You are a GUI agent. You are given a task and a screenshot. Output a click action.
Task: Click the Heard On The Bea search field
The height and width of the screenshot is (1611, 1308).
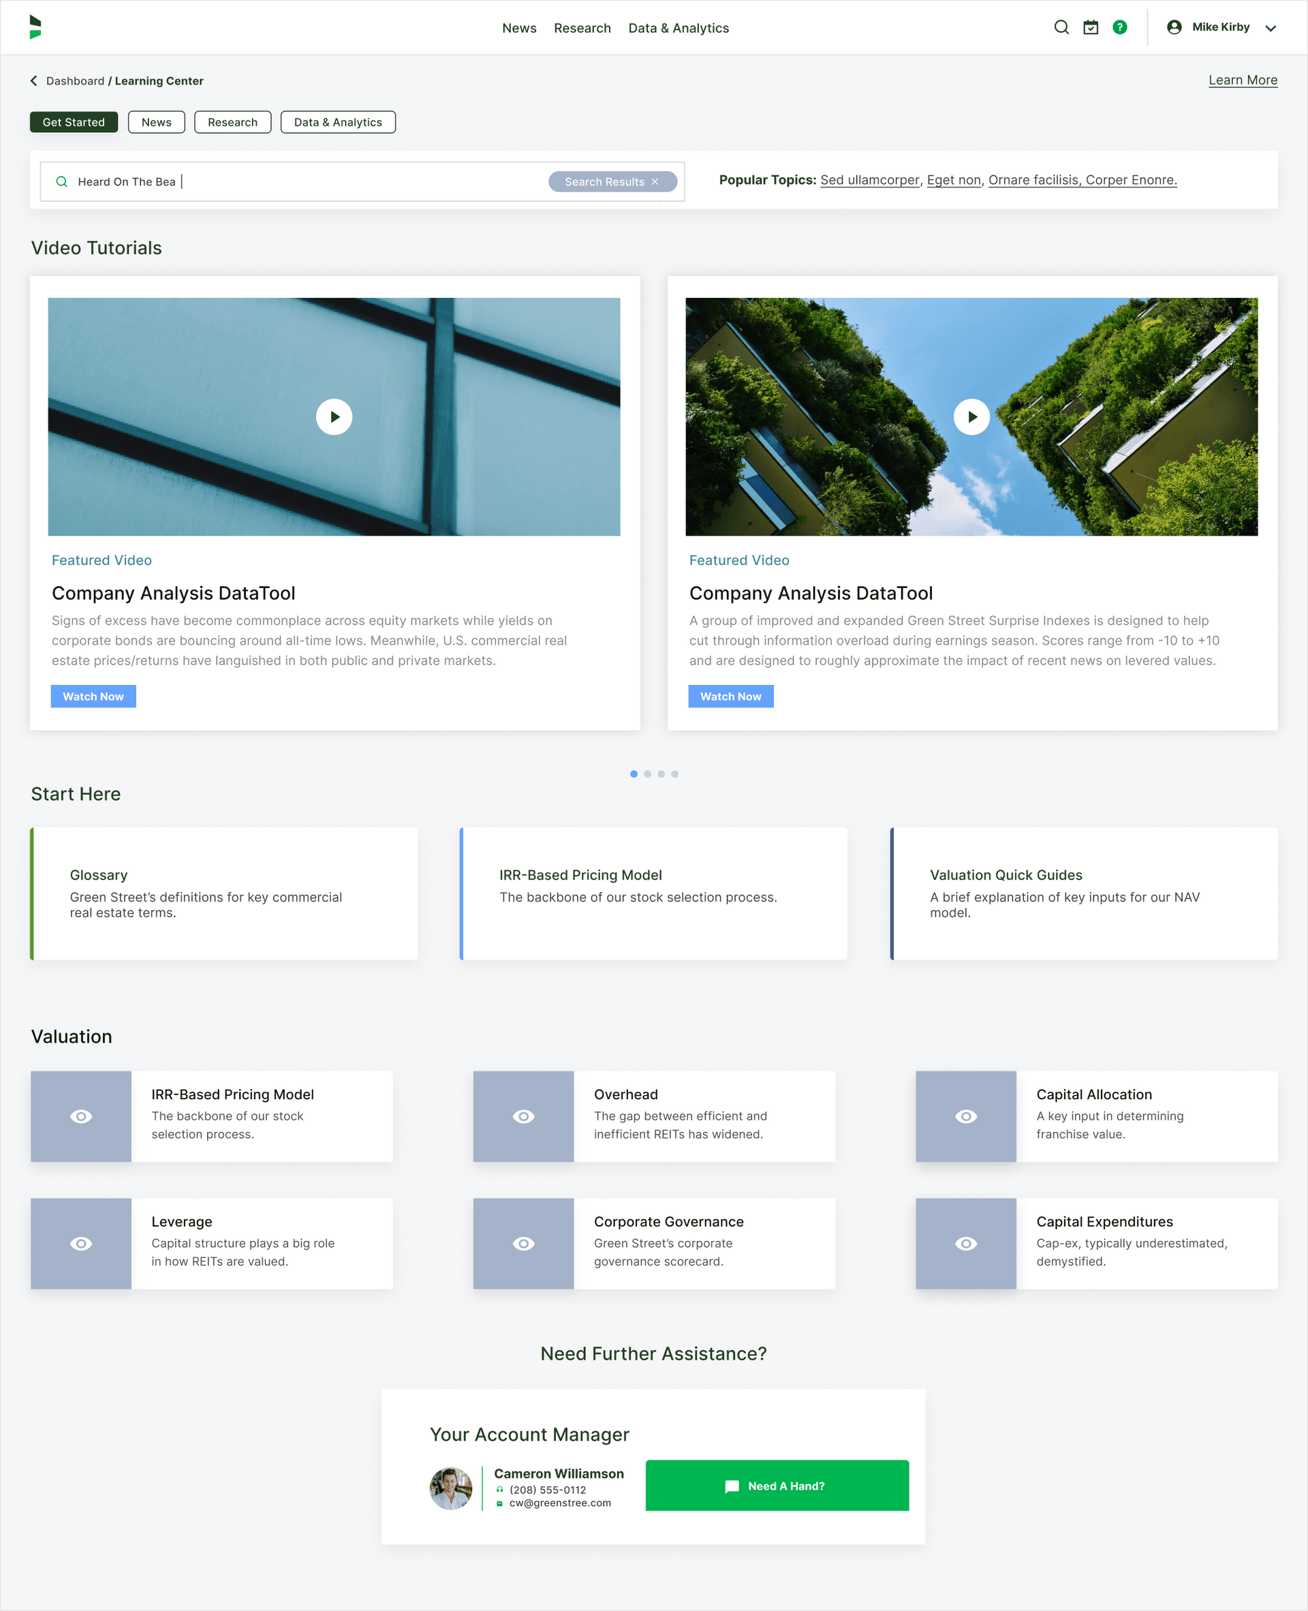point(301,181)
